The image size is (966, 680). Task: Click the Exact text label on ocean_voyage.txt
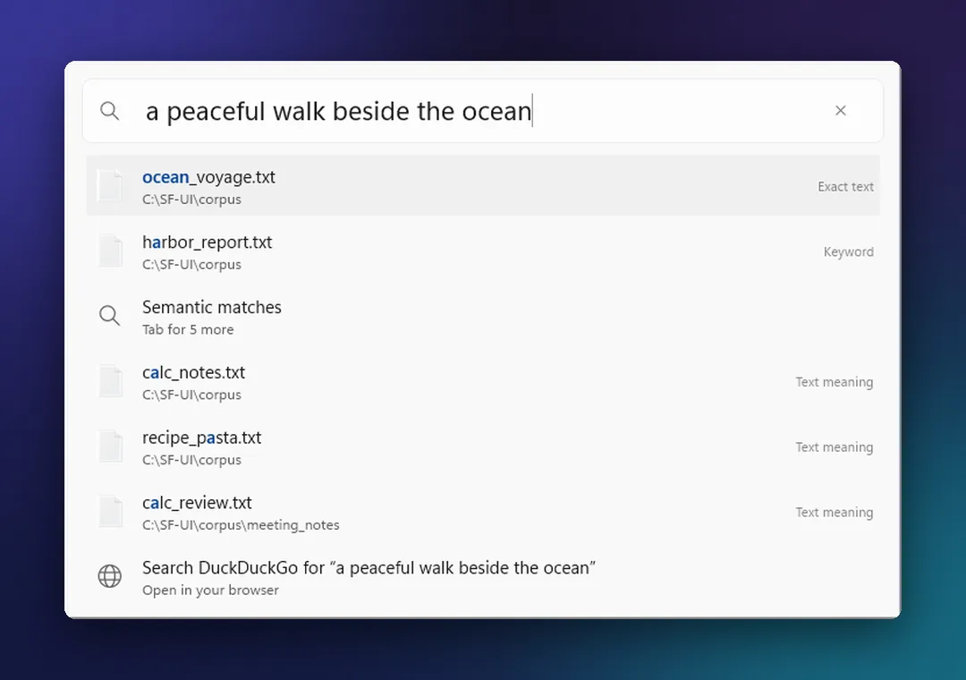click(x=845, y=187)
